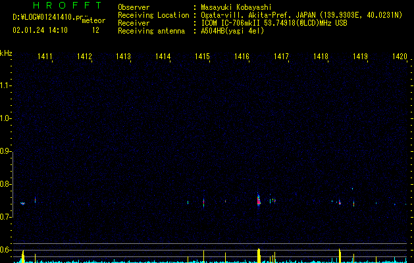
Task: Click the 1417 time axis marker
Action: 281,56
